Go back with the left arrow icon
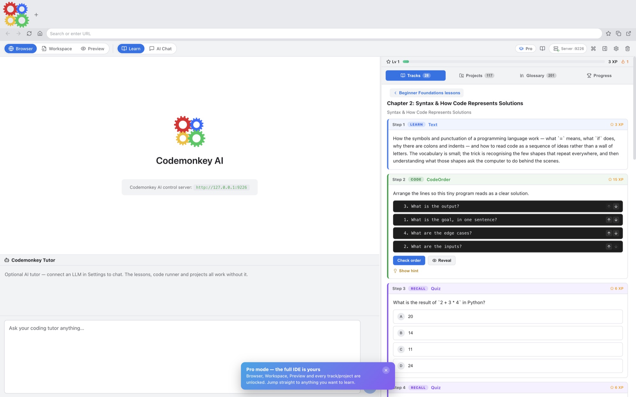This screenshot has width=636, height=397. pos(8,33)
